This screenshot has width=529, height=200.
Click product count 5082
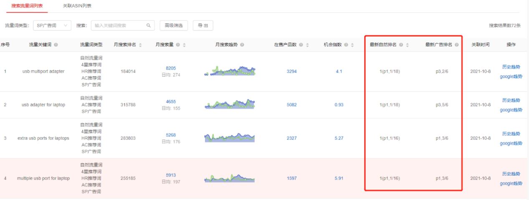(292, 105)
